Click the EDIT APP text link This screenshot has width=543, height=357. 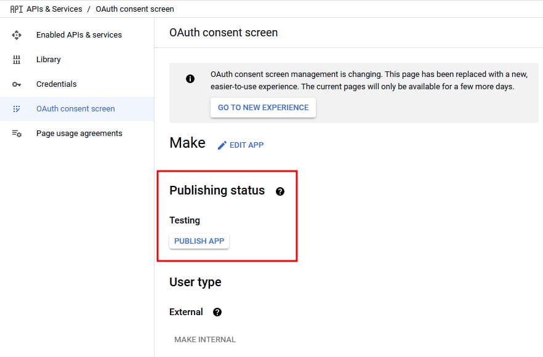246,145
